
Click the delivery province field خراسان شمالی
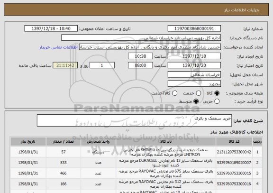coord(194,74)
